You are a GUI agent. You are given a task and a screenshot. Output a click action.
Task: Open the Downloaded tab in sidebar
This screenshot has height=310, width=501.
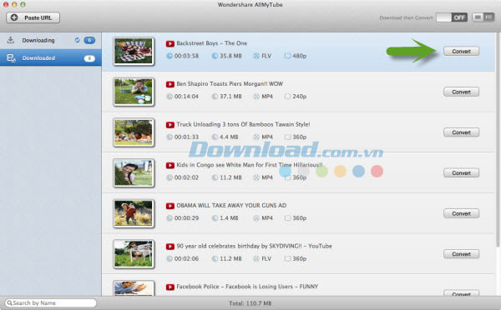click(x=51, y=57)
